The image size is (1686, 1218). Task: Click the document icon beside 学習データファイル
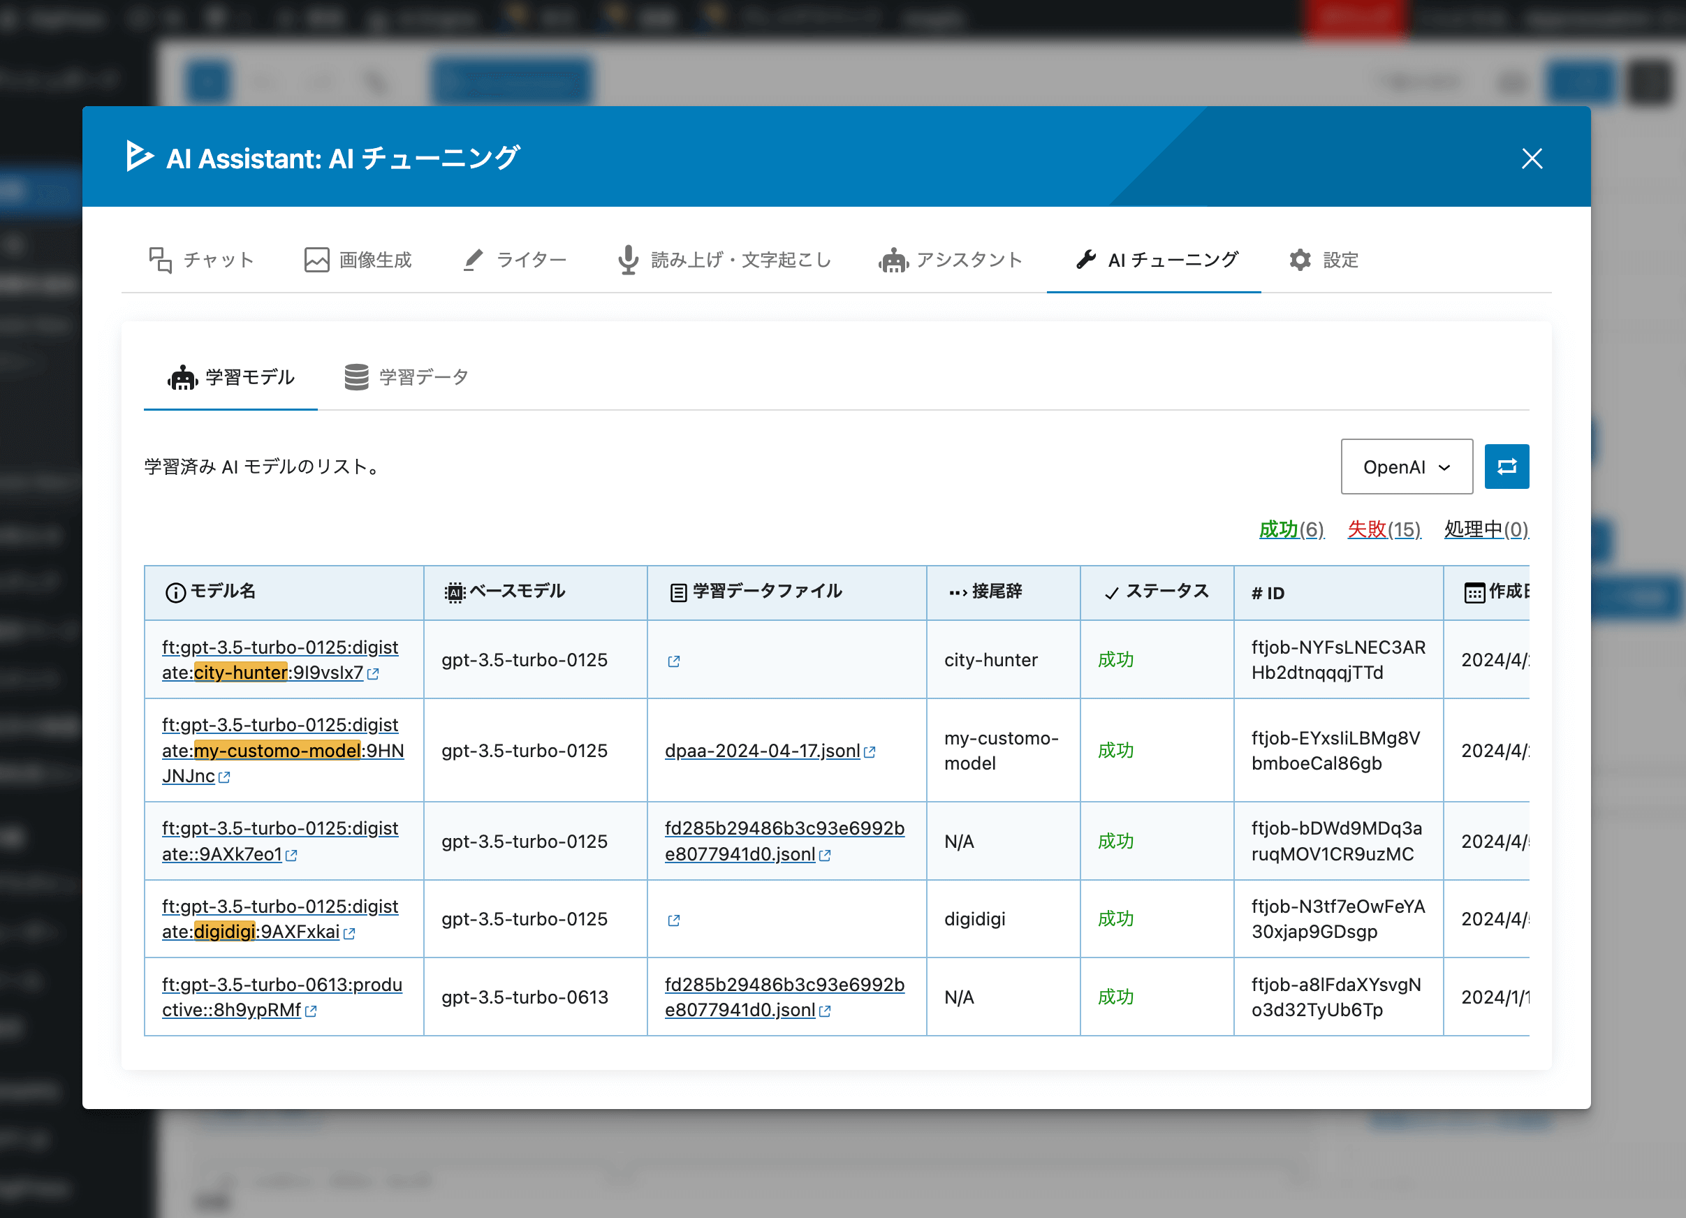pyautogui.click(x=678, y=593)
